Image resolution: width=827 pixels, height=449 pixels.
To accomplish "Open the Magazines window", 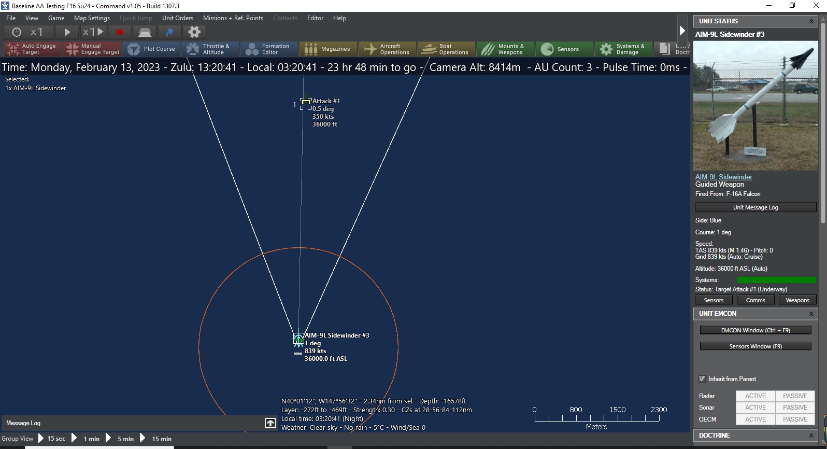I will click(x=329, y=49).
